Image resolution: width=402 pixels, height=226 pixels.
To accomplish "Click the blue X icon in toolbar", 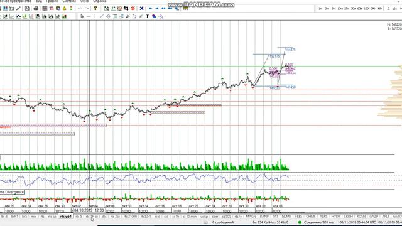I will [141, 8].
